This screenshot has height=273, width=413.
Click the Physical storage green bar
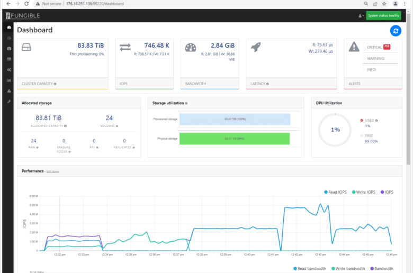click(x=235, y=139)
